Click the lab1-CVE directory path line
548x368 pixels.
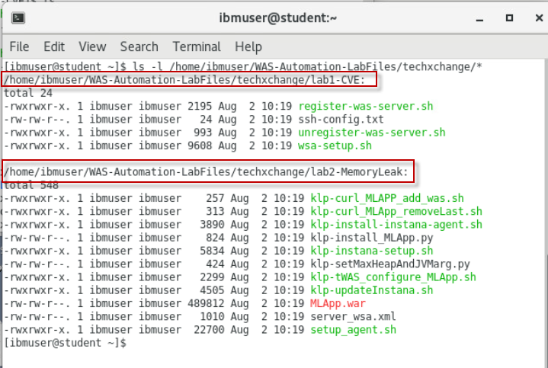click(x=185, y=80)
